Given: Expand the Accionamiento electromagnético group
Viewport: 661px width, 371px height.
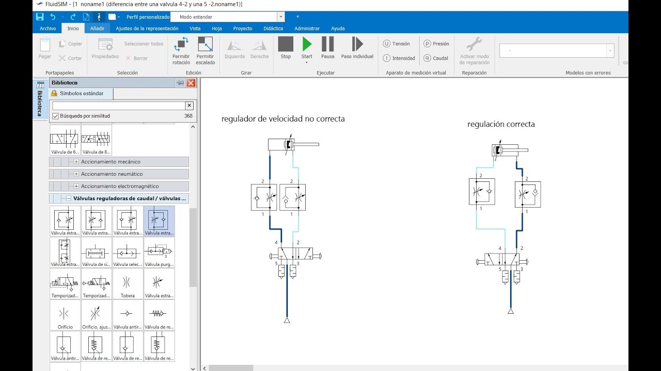Looking at the screenshot, I should coord(76,186).
